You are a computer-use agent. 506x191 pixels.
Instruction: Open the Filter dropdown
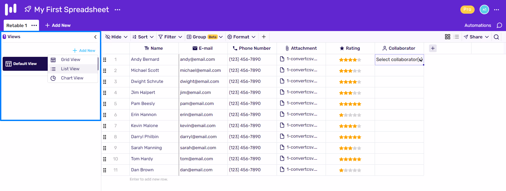point(170,37)
